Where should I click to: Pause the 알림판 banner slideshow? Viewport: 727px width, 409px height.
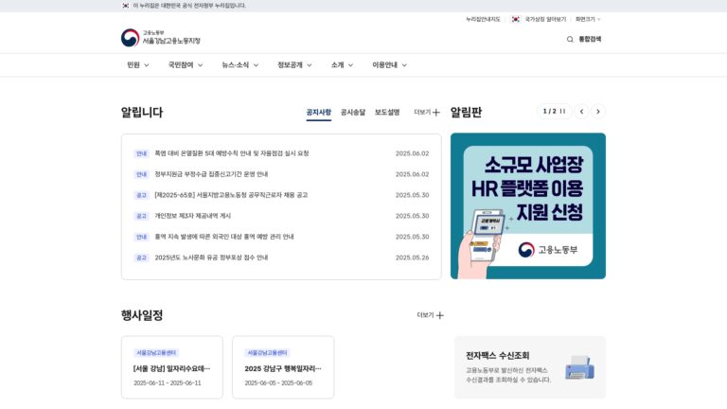(562, 112)
